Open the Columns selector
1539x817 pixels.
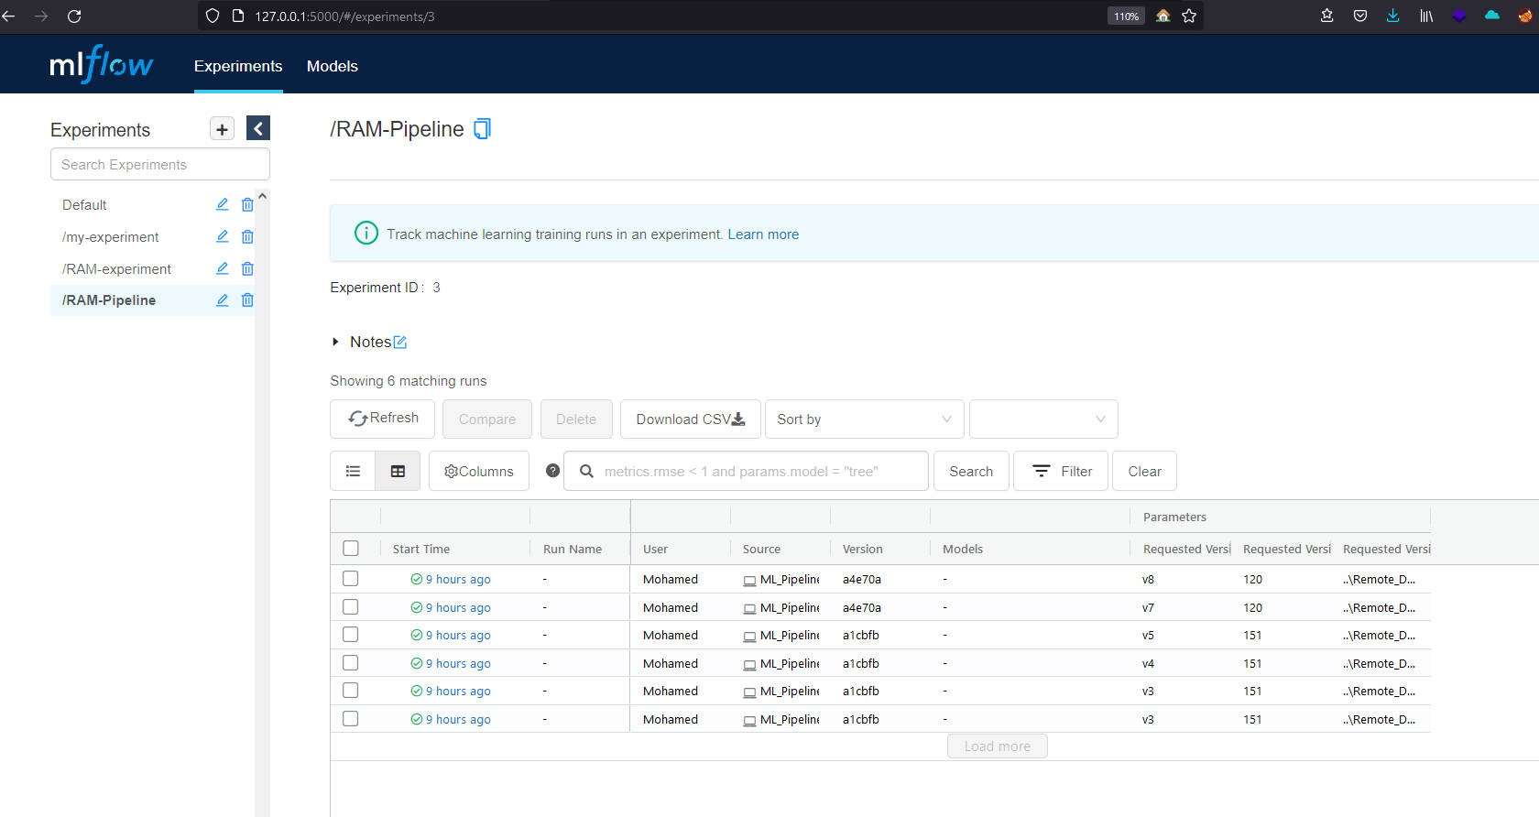pyautogui.click(x=479, y=471)
